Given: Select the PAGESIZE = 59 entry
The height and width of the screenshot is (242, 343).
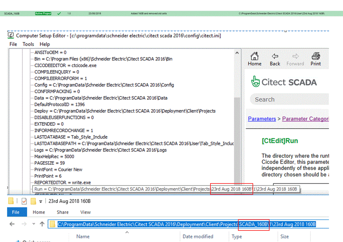Looking at the screenshot, I should pos(49,163).
